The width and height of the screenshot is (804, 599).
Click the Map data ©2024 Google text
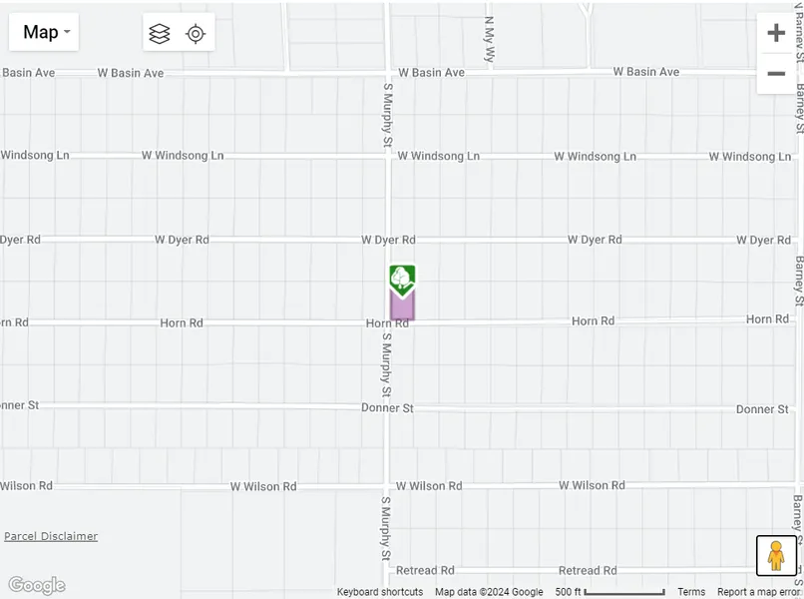(x=489, y=592)
